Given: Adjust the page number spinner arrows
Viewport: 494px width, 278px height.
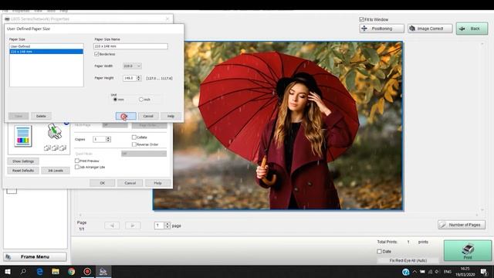Looking at the screenshot, I should tap(167, 225).
